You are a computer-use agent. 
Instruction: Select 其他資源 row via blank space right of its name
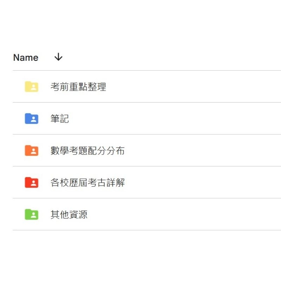(x=184, y=214)
